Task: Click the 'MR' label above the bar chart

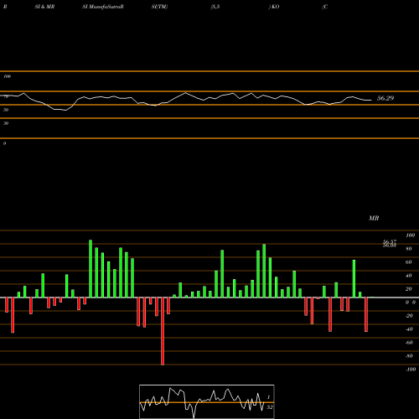Action: pos(374,218)
